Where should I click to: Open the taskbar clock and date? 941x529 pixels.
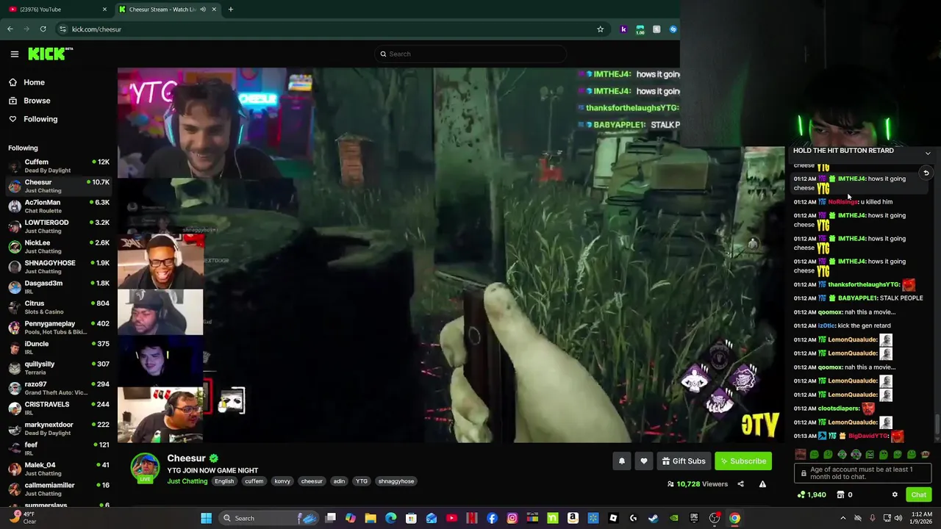click(x=921, y=518)
